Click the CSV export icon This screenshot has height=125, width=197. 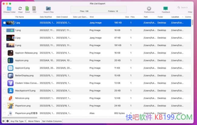coord(34,8)
